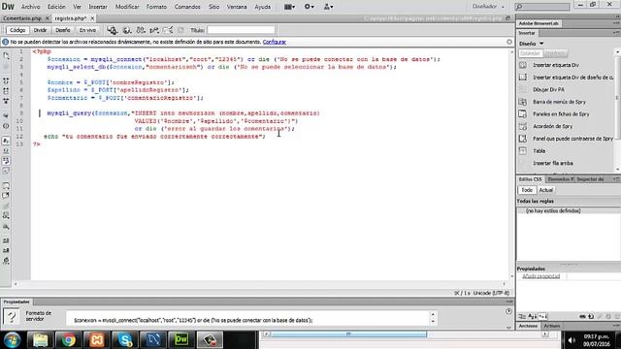Click the browser compatibility check icon
The height and width of the screenshot is (349, 621).
(168, 30)
